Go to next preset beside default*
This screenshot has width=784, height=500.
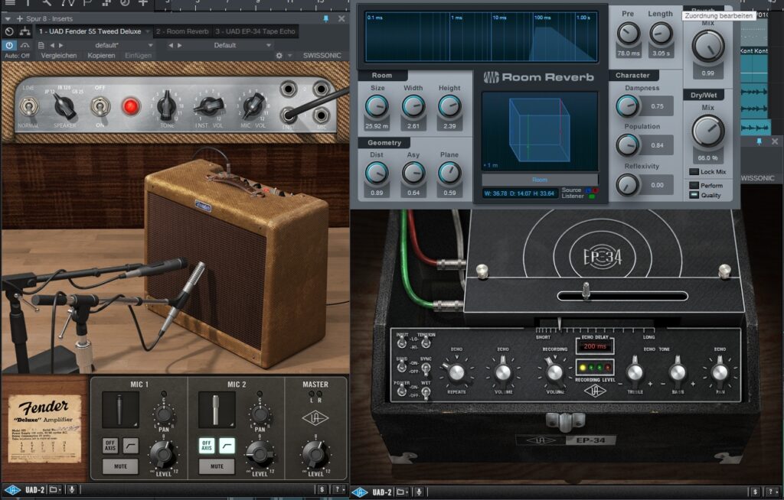61,45
